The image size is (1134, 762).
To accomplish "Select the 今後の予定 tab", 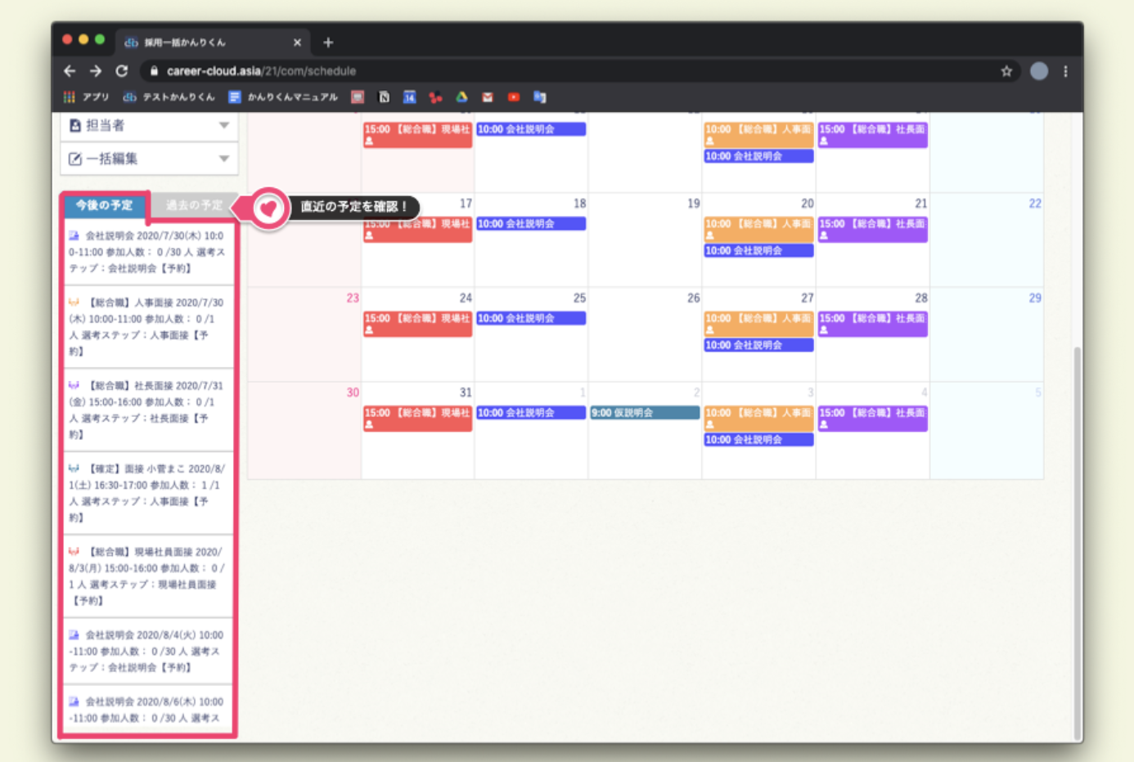I will (x=105, y=205).
